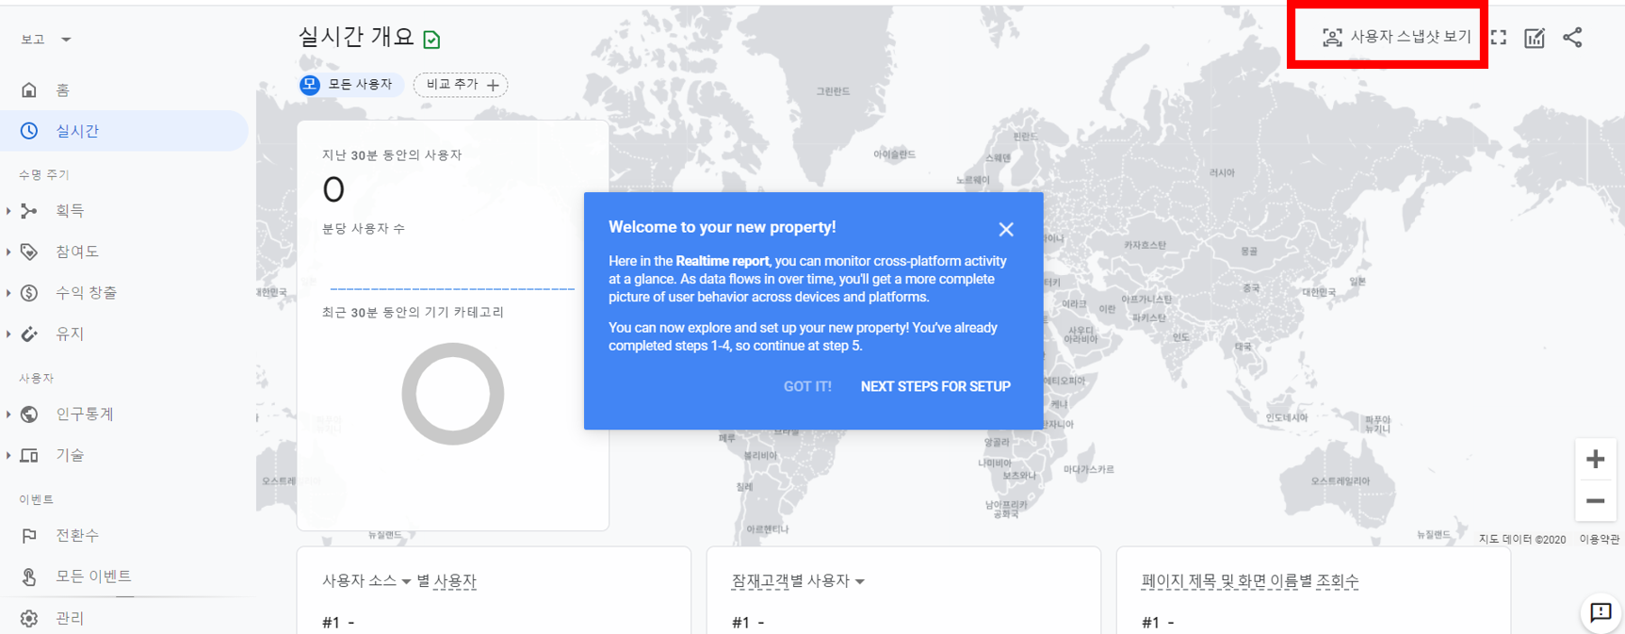Click the 획득 acquisition icon
Screen dimensions: 1625x634
29,211
